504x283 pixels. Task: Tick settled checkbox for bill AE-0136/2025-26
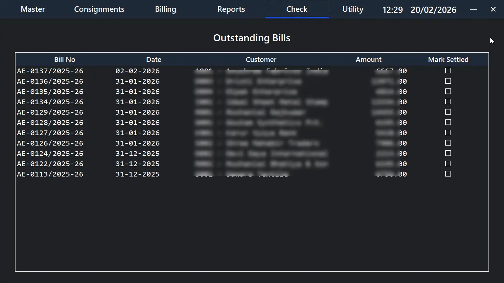coord(448,81)
